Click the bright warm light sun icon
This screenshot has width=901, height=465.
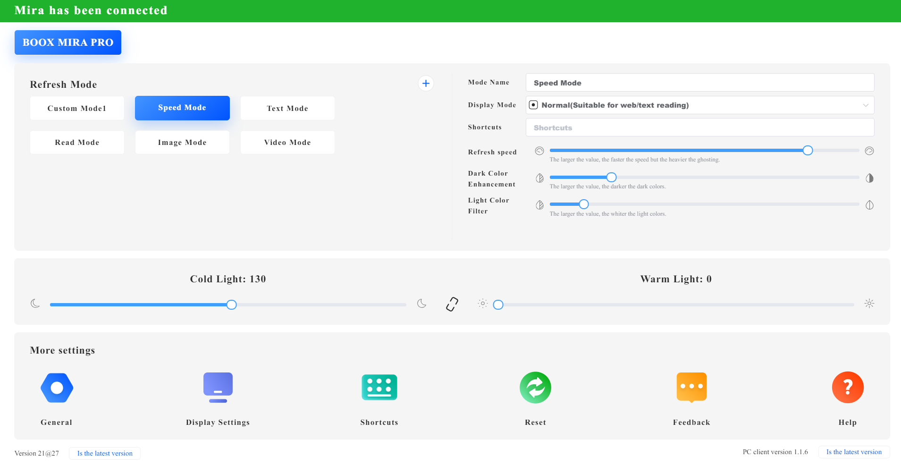tap(869, 304)
